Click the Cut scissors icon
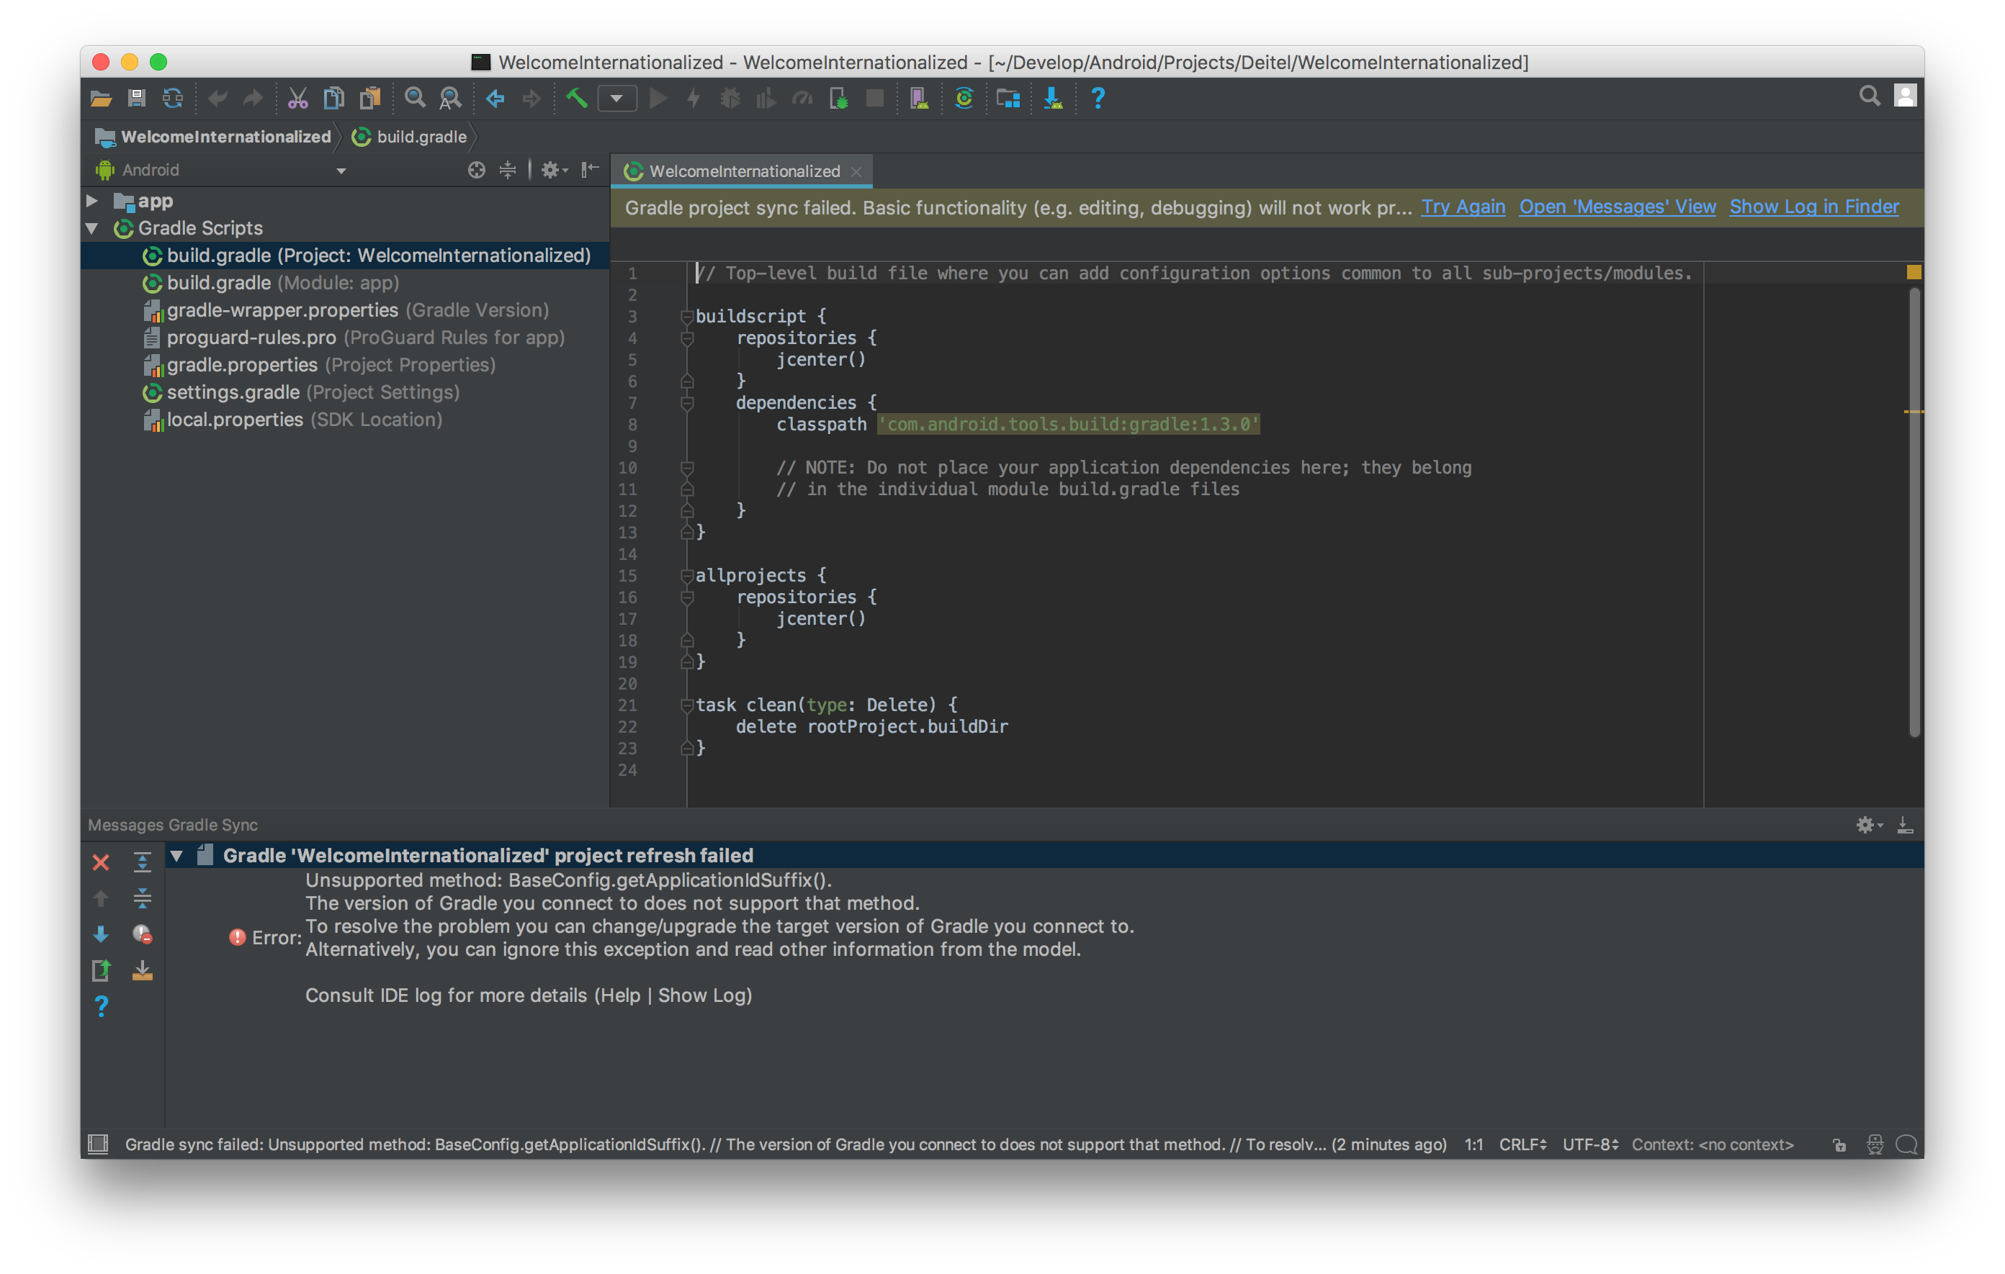 (x=297, y=99)
